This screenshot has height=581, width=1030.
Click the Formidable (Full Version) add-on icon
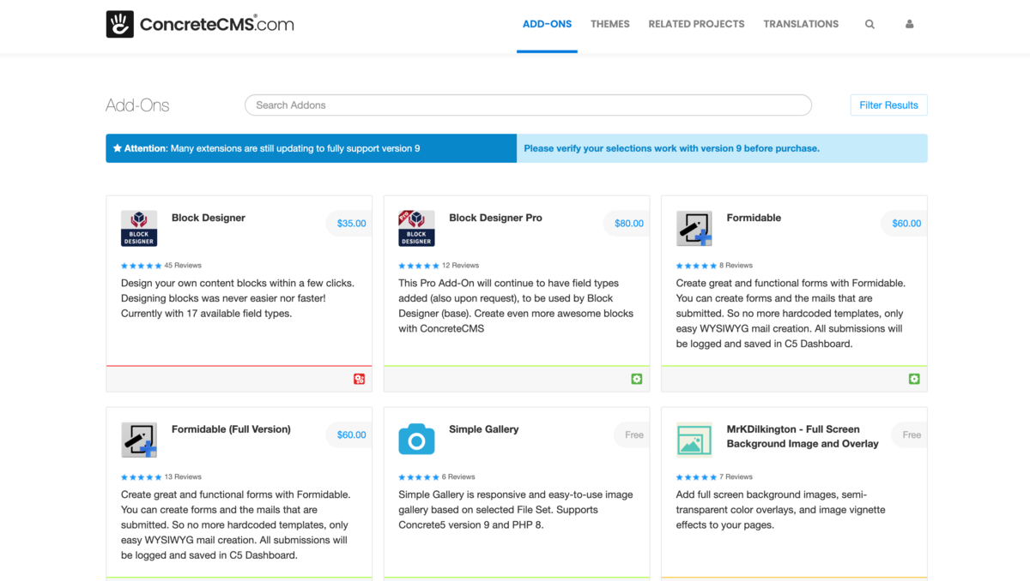click(x=139, y=440)
